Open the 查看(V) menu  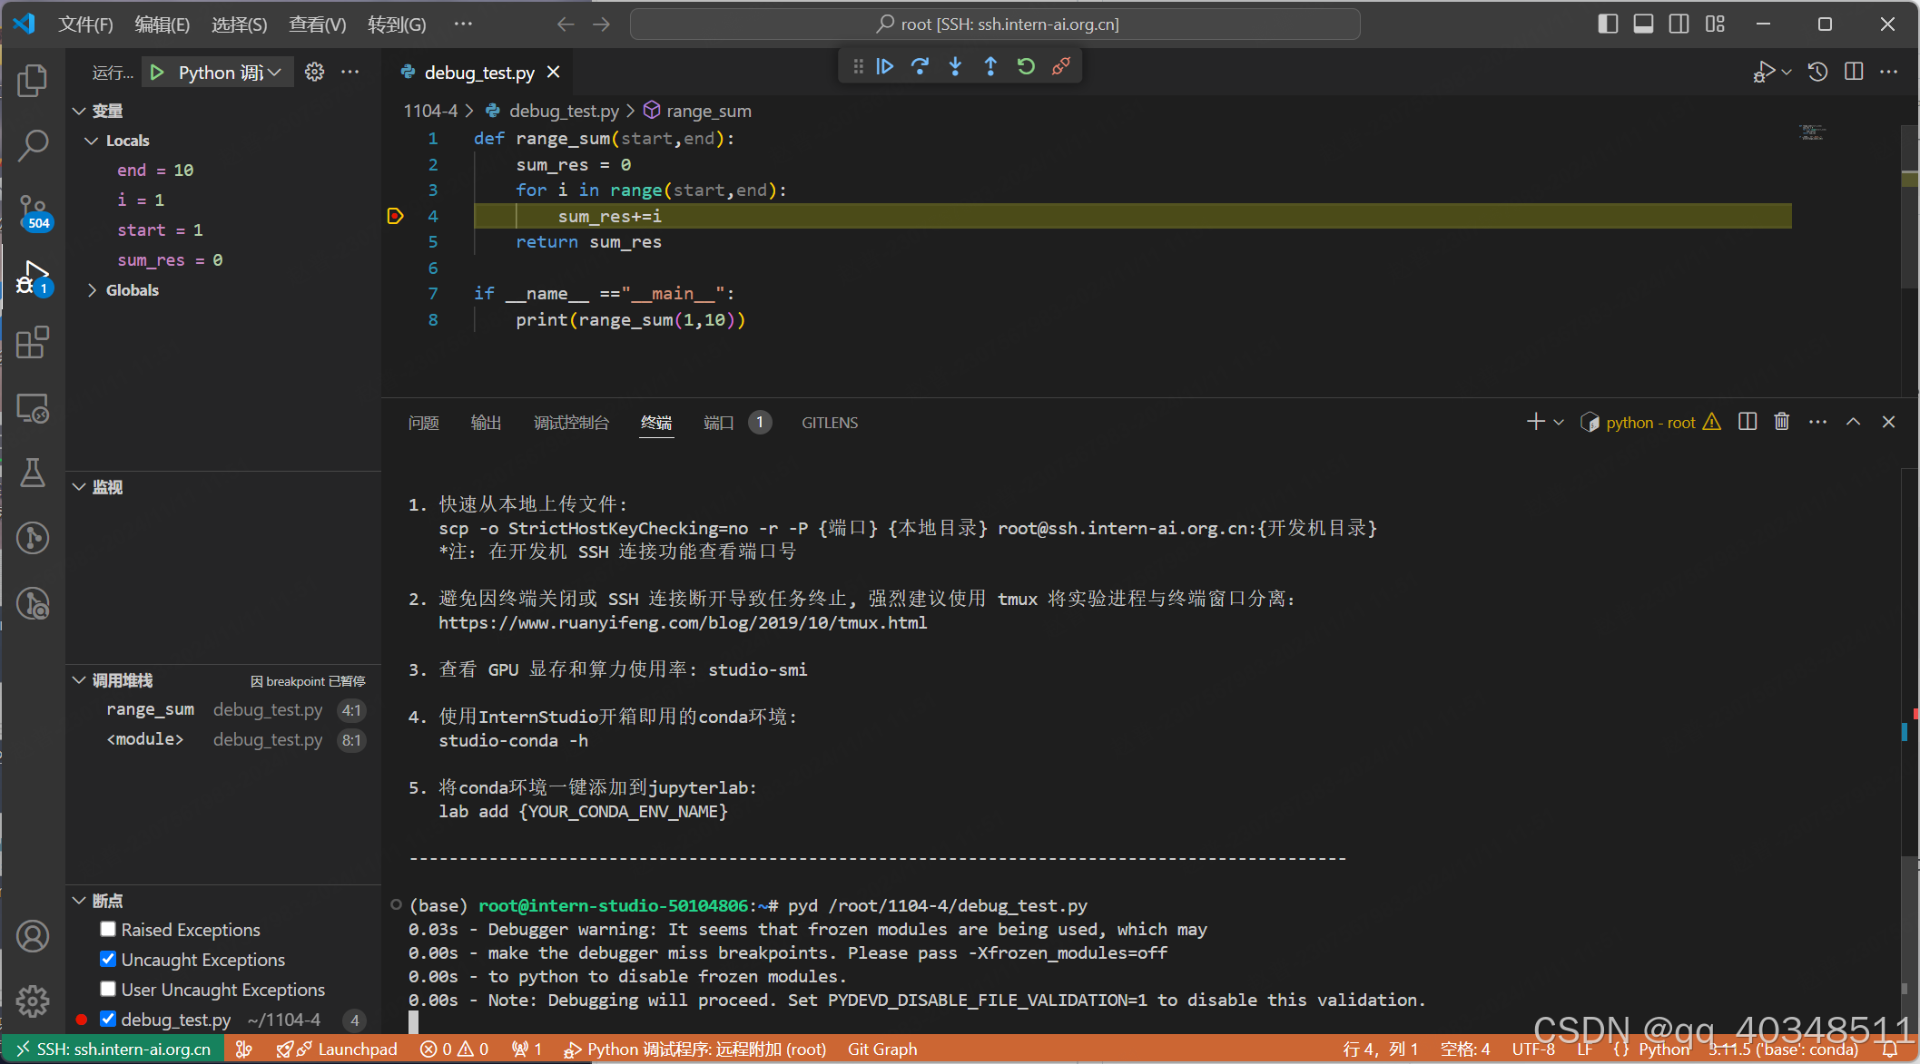[317, 24]
